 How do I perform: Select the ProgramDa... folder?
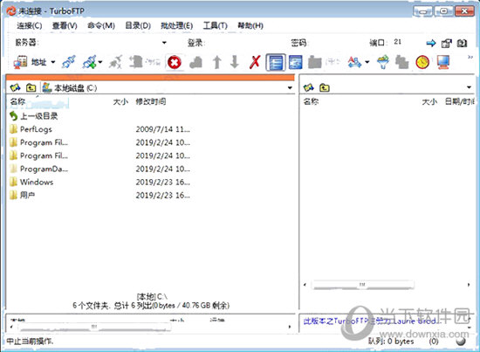[38, 169]
